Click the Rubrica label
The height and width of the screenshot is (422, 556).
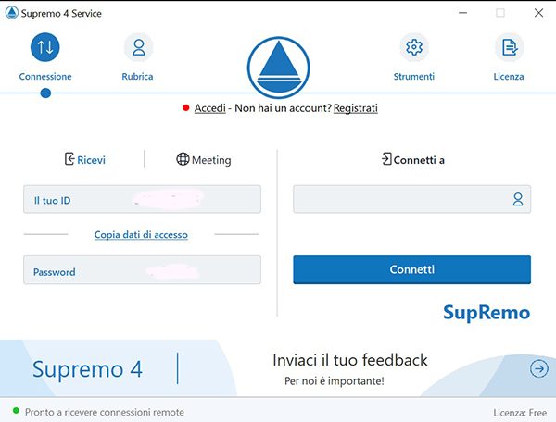[137, 77]
